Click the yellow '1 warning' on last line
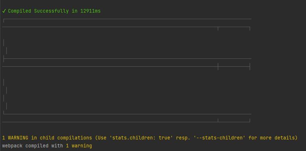 79,146
